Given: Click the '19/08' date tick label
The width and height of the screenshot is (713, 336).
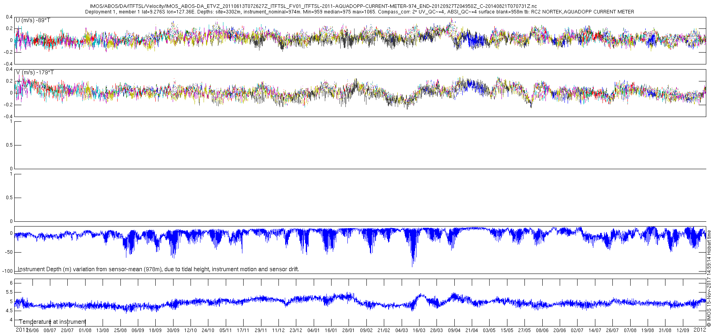Looking at the screenshot, I should [648, 330].
